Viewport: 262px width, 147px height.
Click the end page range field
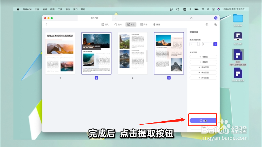click(x=206, y=44)
